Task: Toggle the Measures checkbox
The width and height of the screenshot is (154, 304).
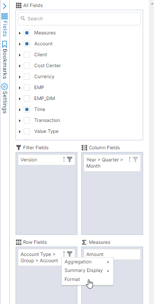Action: (27, 33)
